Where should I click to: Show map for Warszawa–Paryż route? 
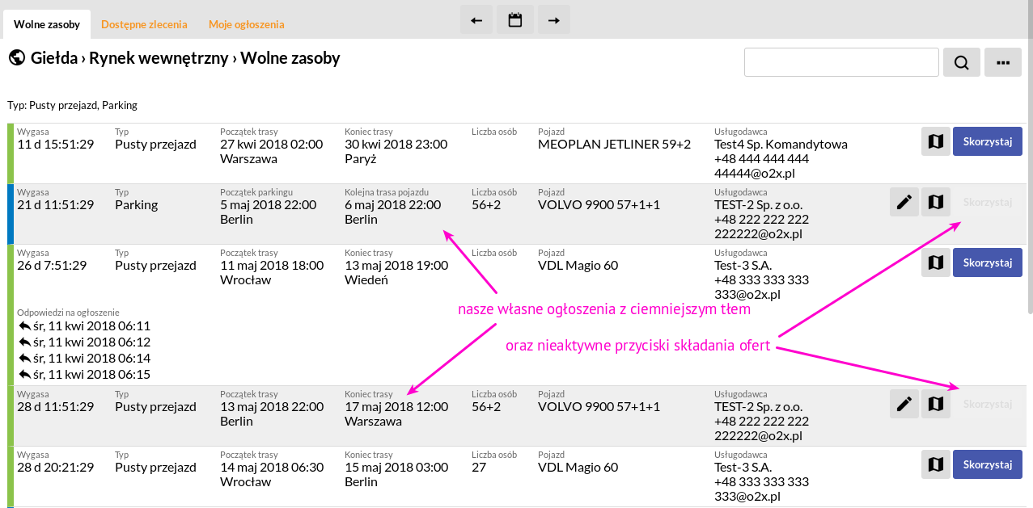935,141
